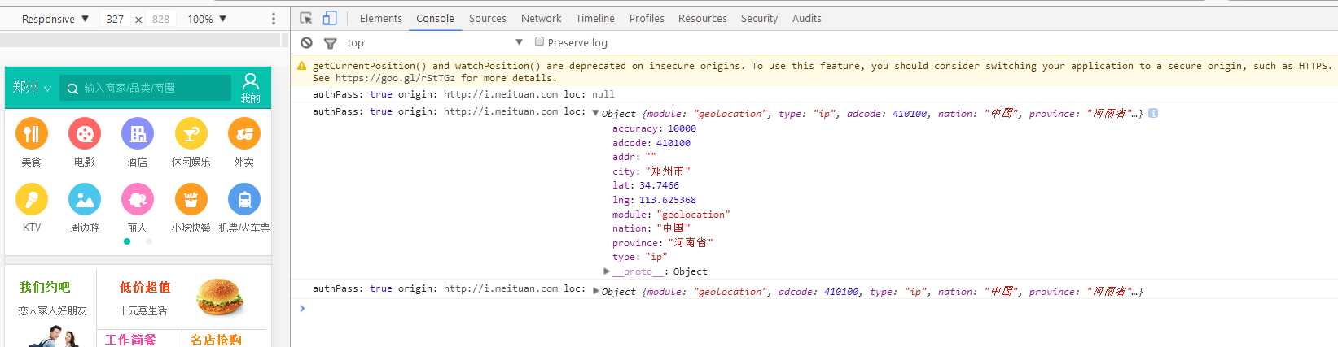Go to second category page dot
The width and height of the screenshot is (1338, 347).
click(148, 241)
